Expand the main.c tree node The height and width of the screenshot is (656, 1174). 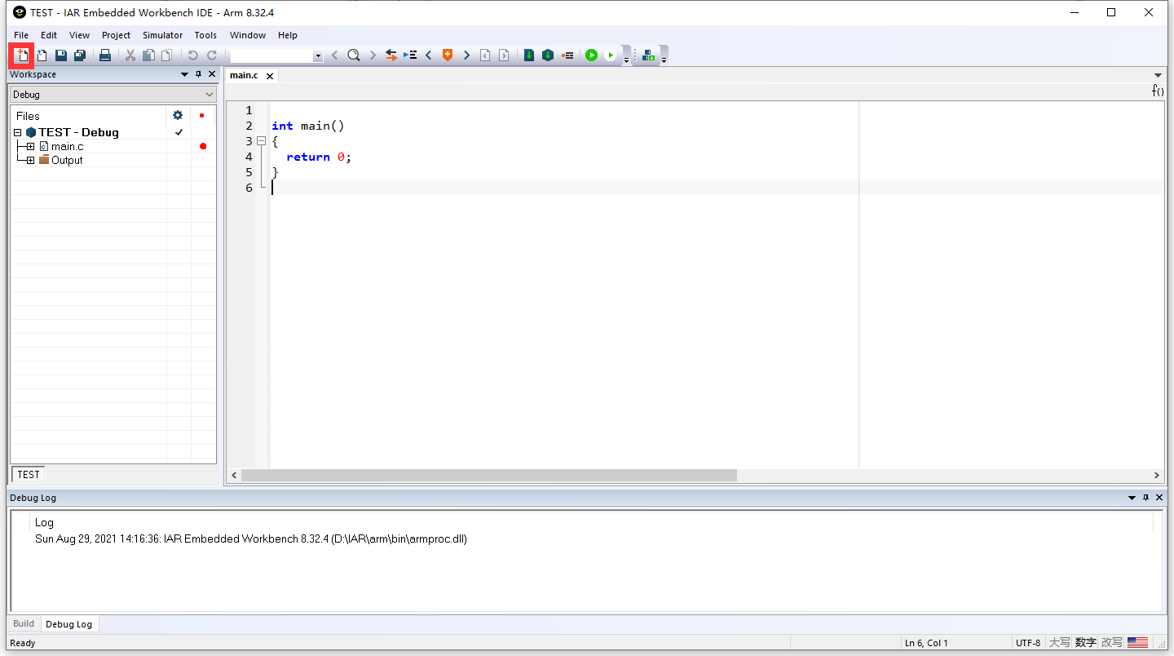click(30, 146)
